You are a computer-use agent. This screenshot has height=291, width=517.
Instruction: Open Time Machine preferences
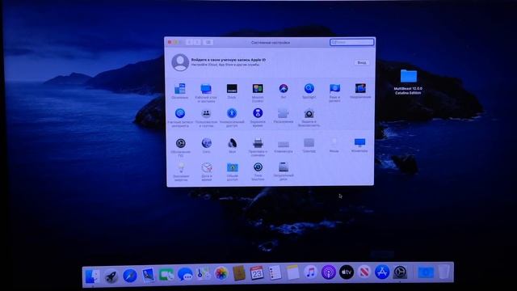coord(258,167)
